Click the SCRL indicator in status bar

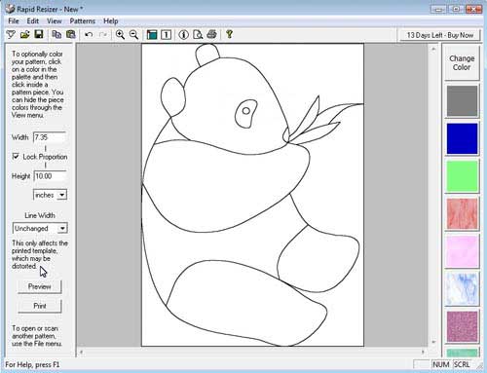[x=462, y=364]
